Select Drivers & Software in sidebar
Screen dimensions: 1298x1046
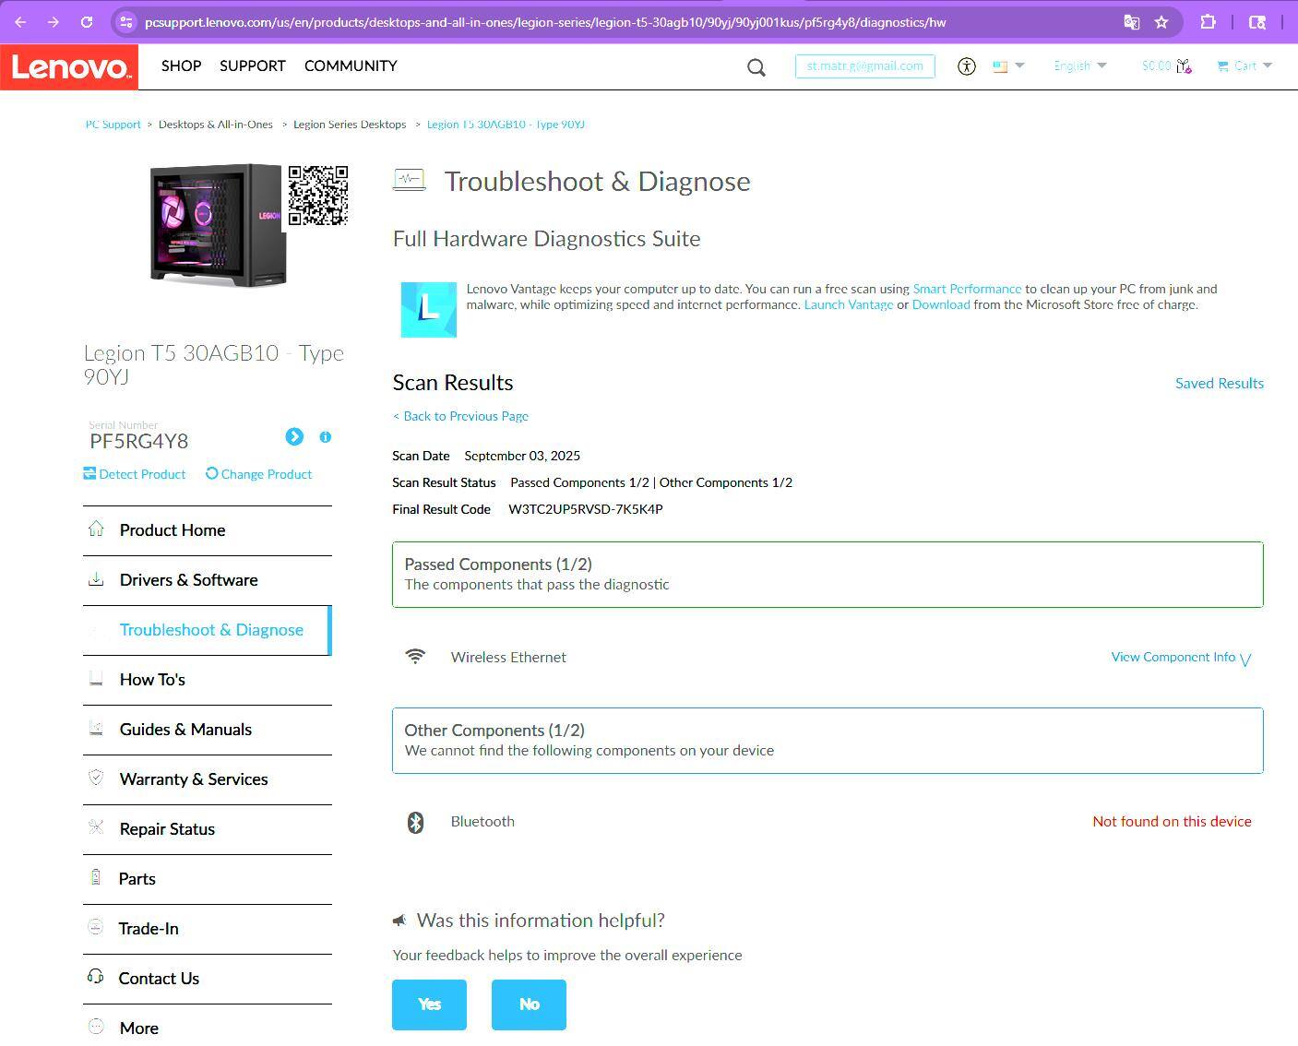click(x=188, y=580)
